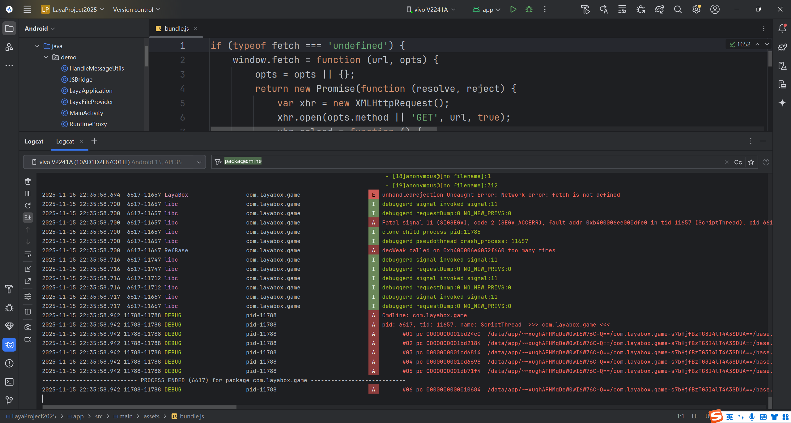Start debugging with the bug icon
Screen dimensions: 791x423
pyautogui.click(x=529, y=10)
